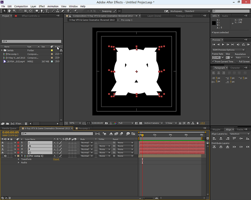The image size is (251, 200).
Task: Click the 8 bpc color depth button
Action: (18, 124)
